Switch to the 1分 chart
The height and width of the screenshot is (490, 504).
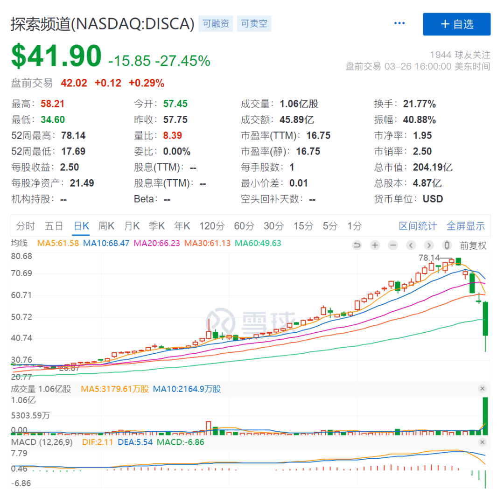(355, 226)
